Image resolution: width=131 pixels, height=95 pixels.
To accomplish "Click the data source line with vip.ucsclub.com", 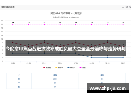I will point(66,17).
